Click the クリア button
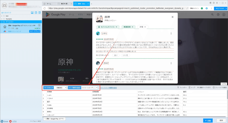 (x=192, y=88)
